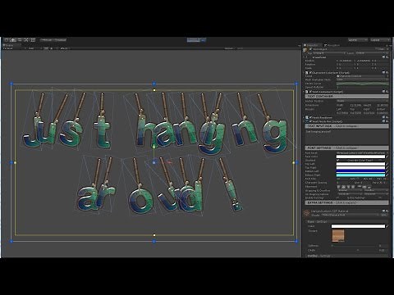
Task: Set text alignment to justified
Action: [x=353, y=187]
